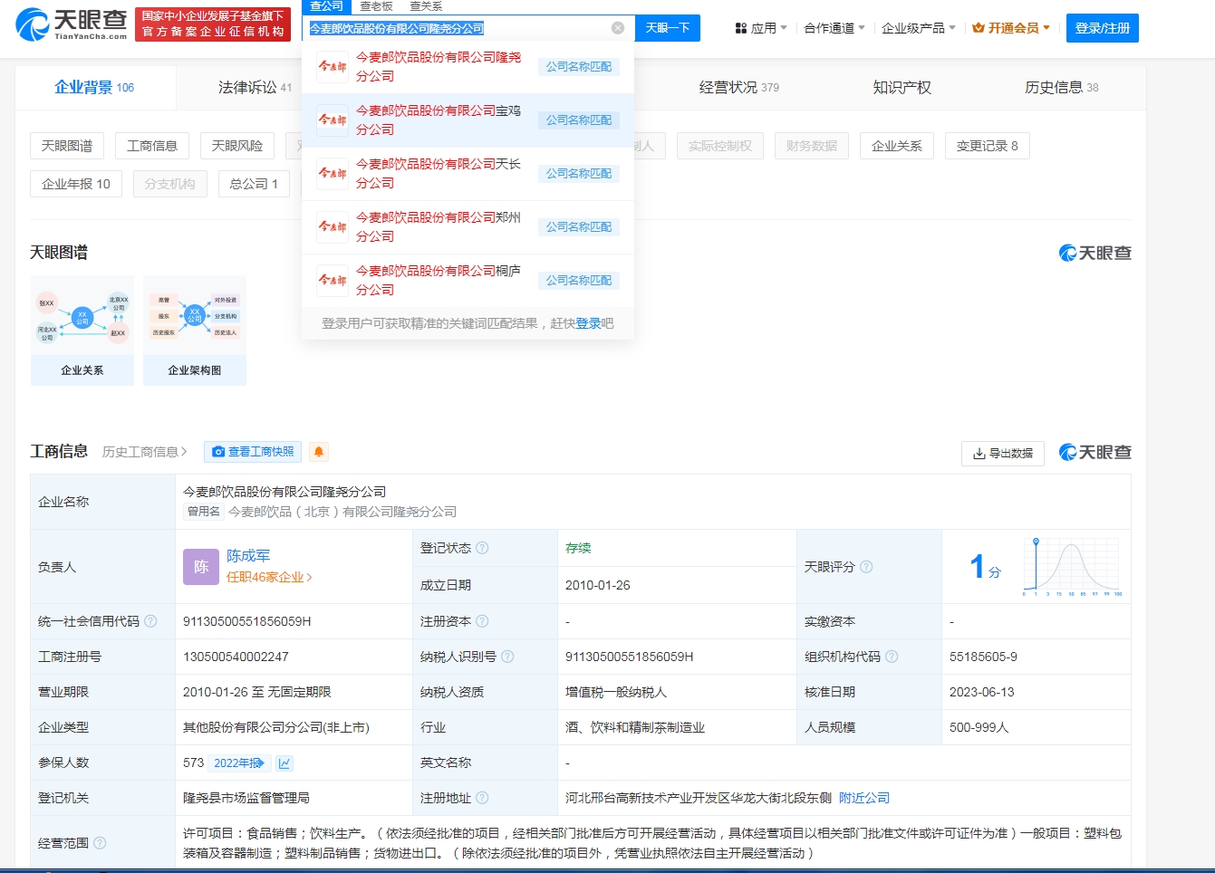This screenshot has width=1215, height=873.
Task: Click the TianYanCha logo in the header
Action: 72,24
